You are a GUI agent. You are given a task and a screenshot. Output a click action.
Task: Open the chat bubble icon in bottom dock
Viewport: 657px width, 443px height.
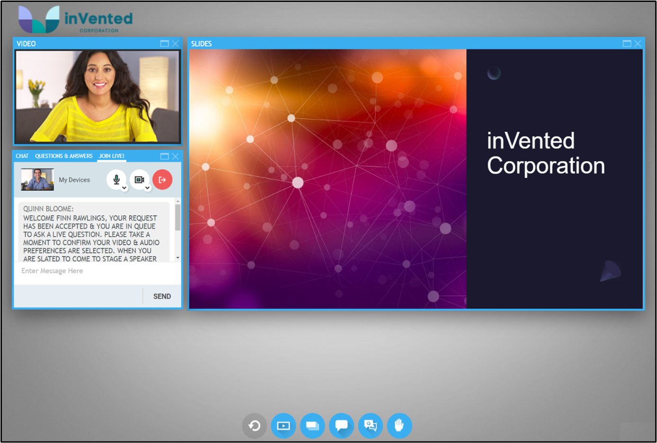[x=342, y=426]
